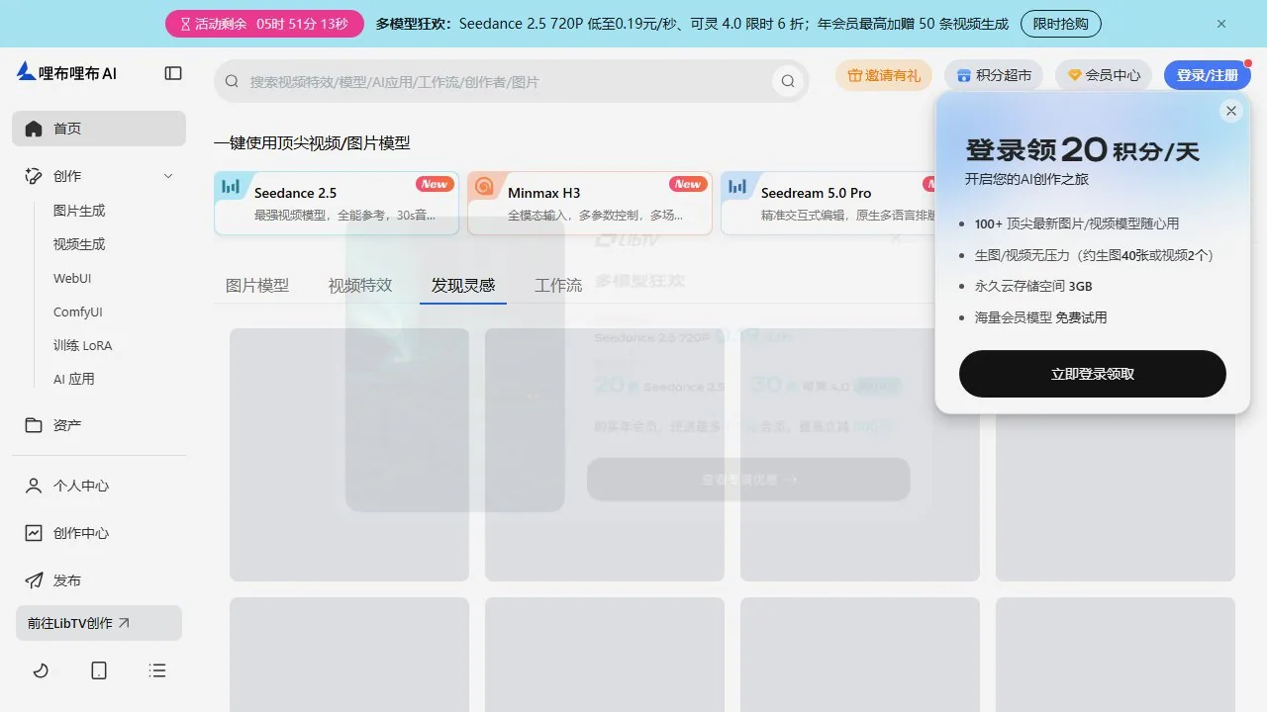Click 立即登录领取 in the popup
The image size is (1267, 712).
(x=1093, y=374)
